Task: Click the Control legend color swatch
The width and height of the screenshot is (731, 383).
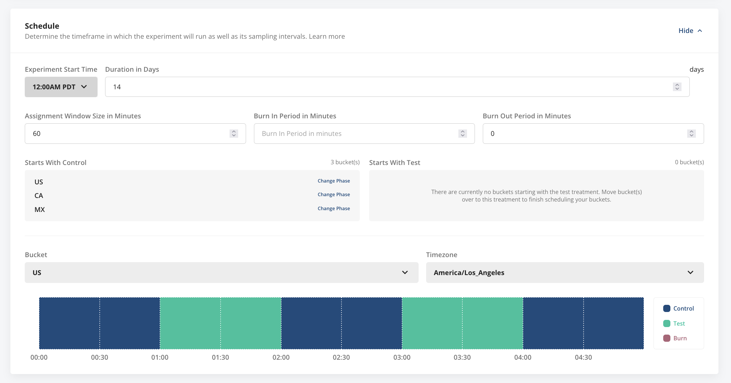Action: tap(667, 308)
